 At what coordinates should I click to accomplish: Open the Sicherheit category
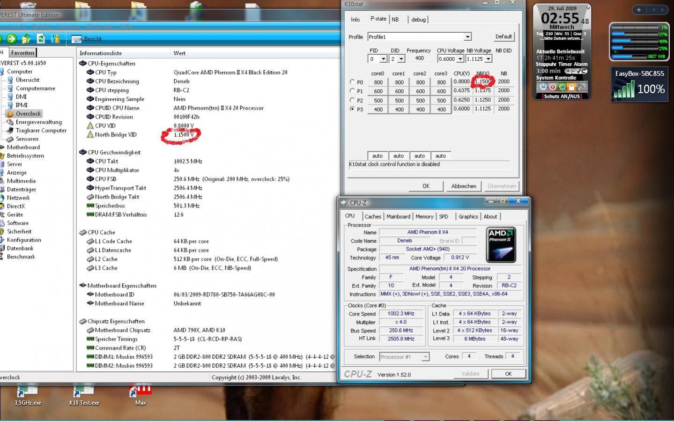[19, 232]
